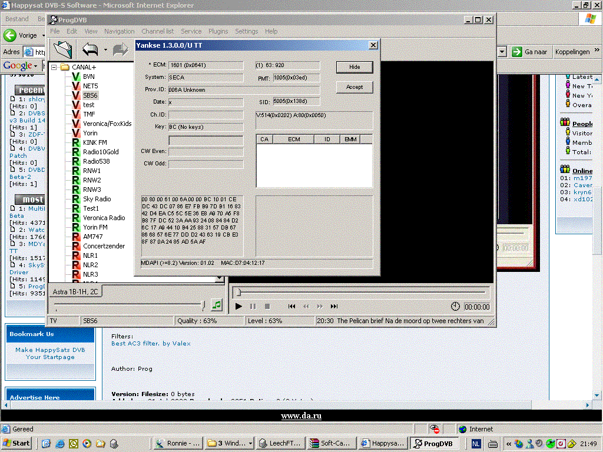Open the Plugins menu in ProgDVB
Viewport: 603px width, 452px height.
coord(218,31)
